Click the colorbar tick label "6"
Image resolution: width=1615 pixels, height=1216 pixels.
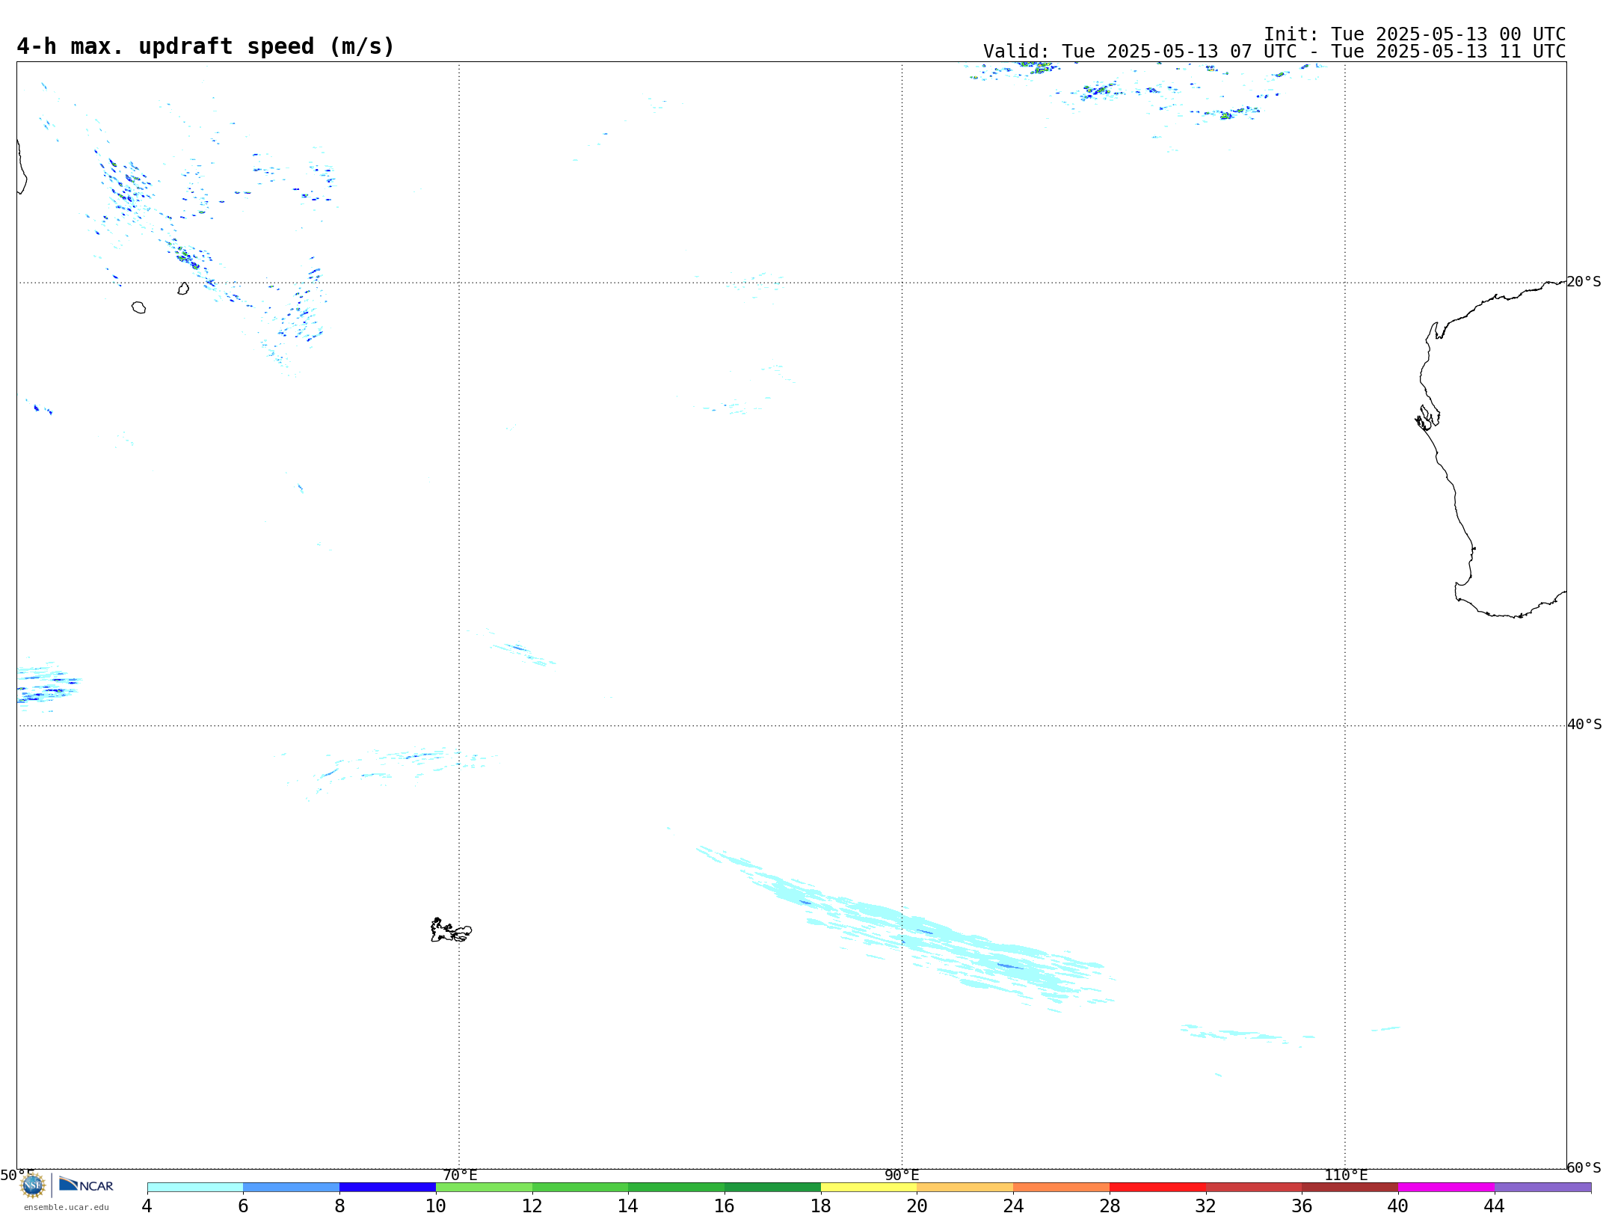point(243,1206)
